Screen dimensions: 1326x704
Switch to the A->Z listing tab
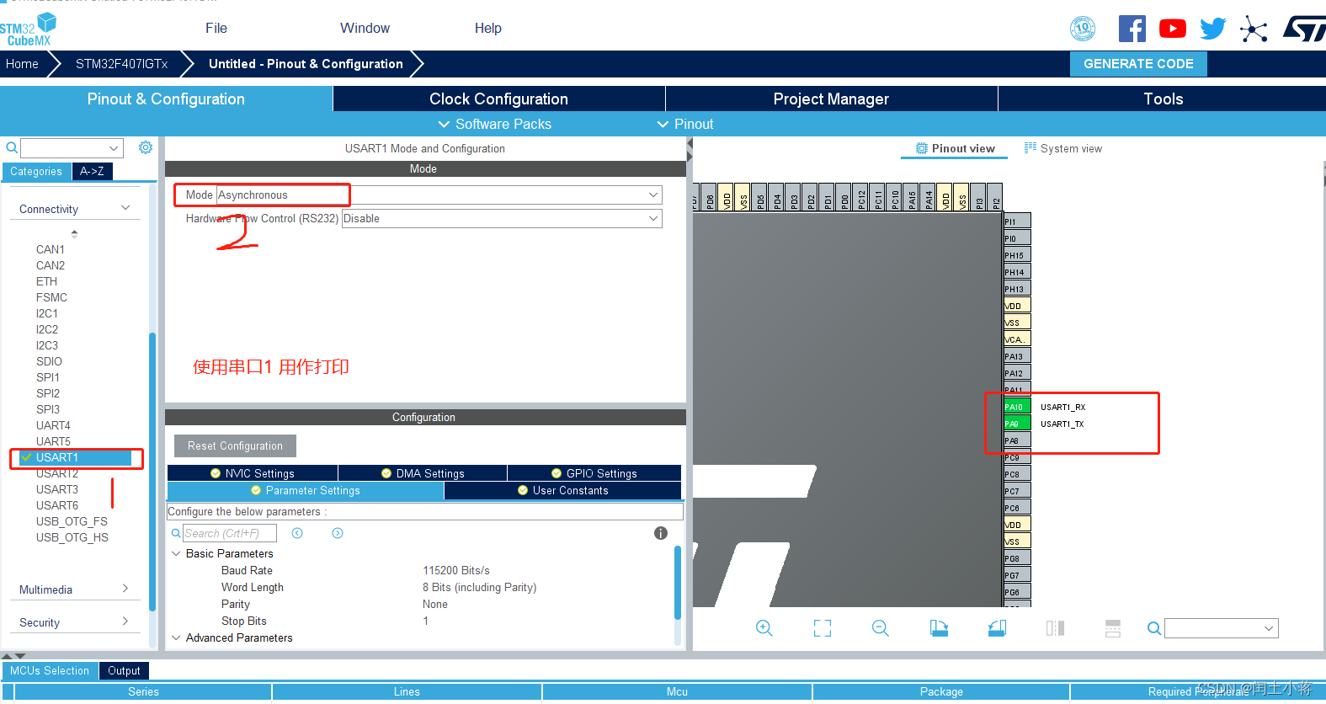tap(92, 171)
